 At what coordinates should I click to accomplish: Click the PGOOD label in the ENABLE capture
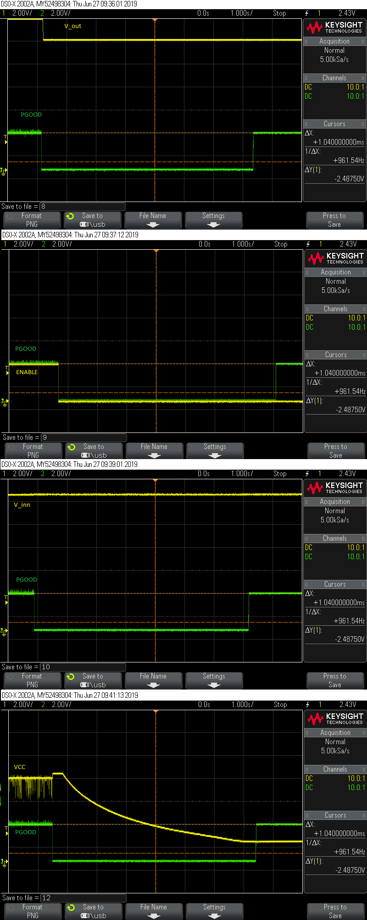pos(26,349)
